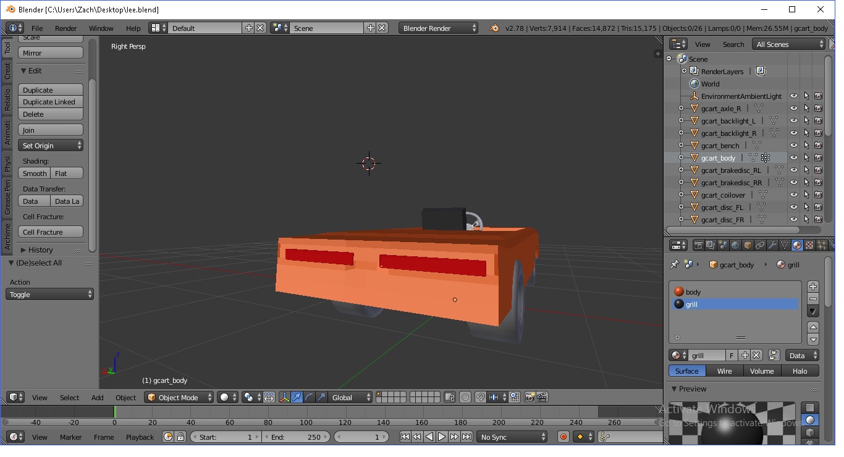This screenshot has width=844, height=457.
Task: Toggle fake user F for grill material
Action: 732,355
